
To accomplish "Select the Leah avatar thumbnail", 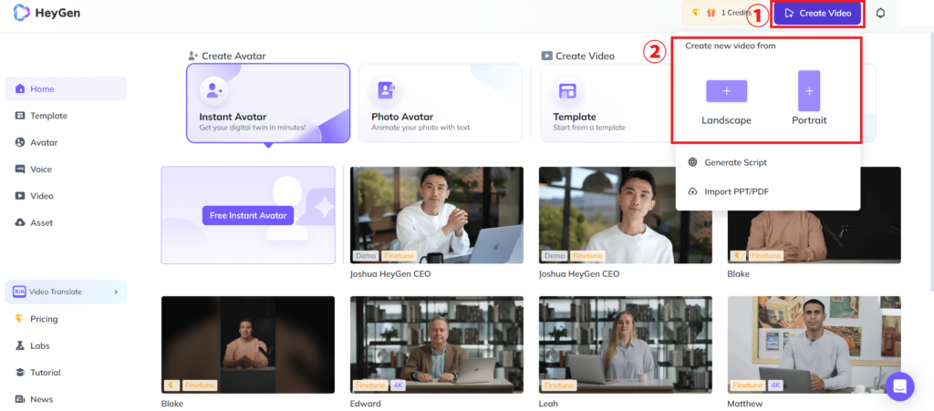I will [x=625, y=344].
